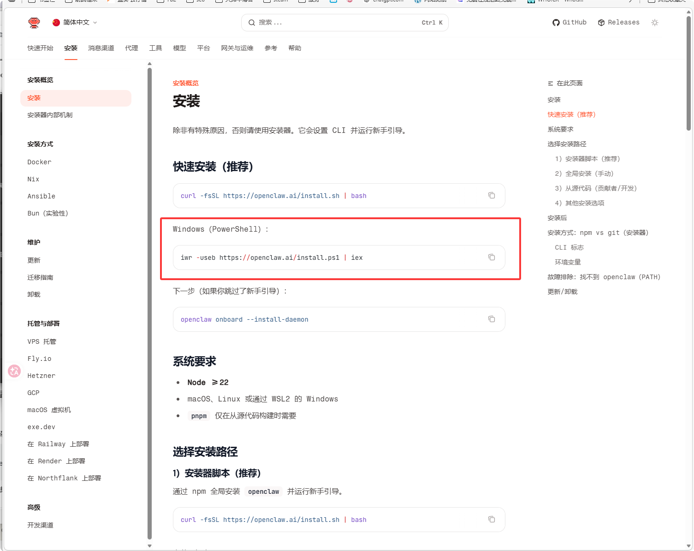Open the Releases page via its tag icon
694x551 pixels.
(601, 22)
